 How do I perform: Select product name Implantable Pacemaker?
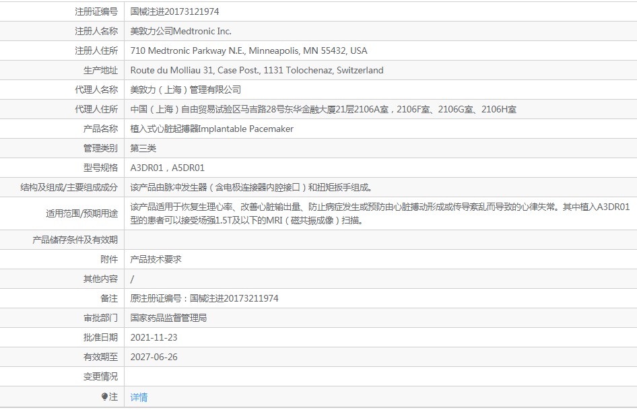[211, 129]
